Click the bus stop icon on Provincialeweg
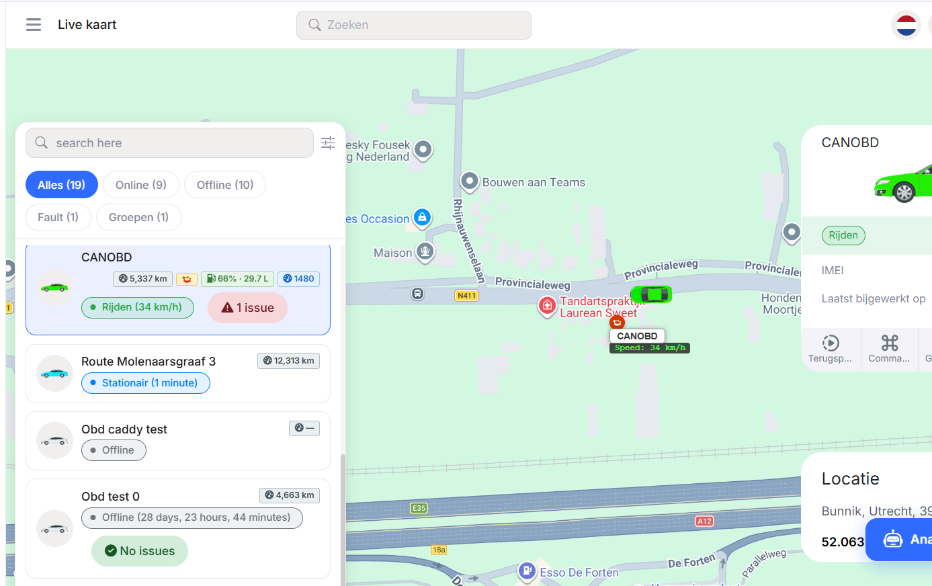This screenshot has width=932, height=586. tap(417, 294)
